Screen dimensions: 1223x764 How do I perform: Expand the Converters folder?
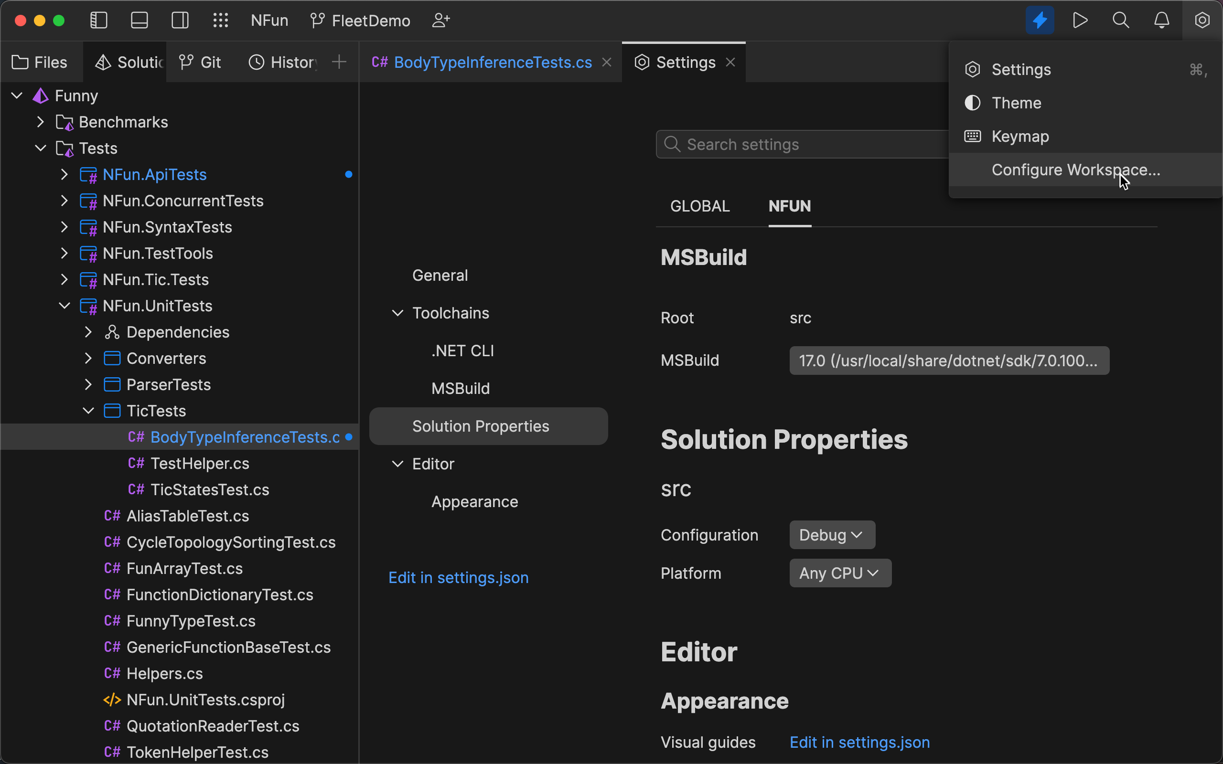(88, 358)
